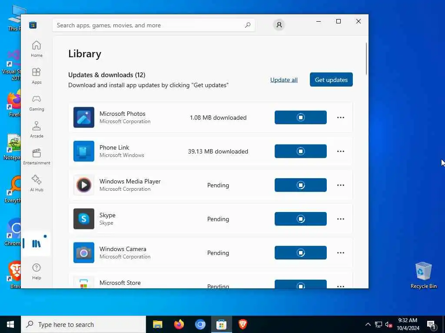This screenshot has height=333, width=445.
Task: Open Help from the sidebar
Action: (x=37, y=271)
